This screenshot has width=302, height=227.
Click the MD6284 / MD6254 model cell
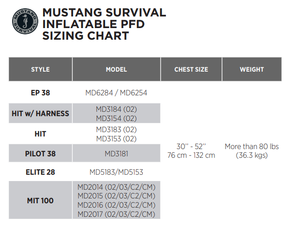(x=116, y=93)
